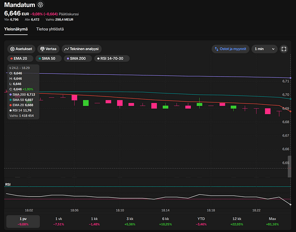Click the 12 kk time range

tap(237, 221)
